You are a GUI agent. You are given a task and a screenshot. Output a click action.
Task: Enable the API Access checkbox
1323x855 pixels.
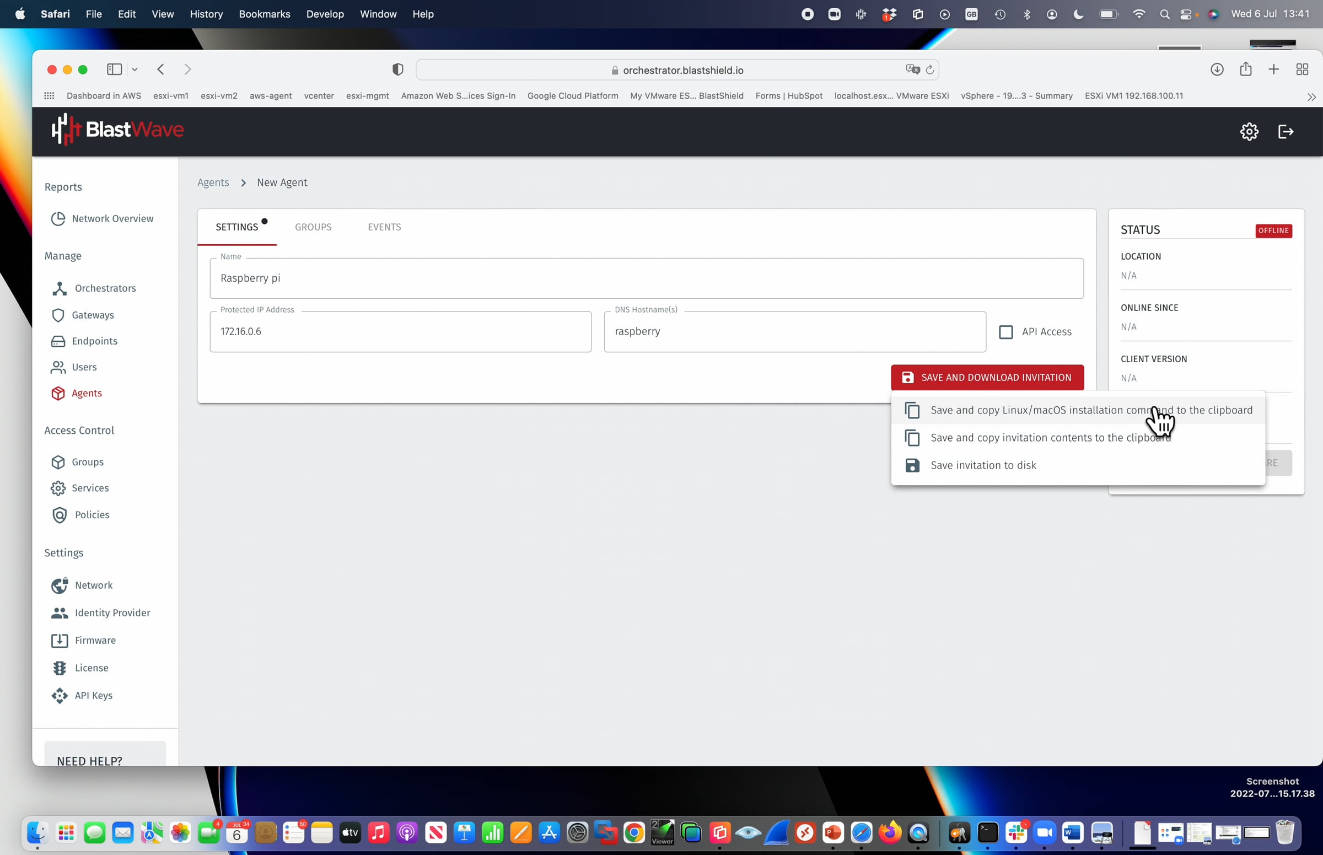click(1005, 332)
